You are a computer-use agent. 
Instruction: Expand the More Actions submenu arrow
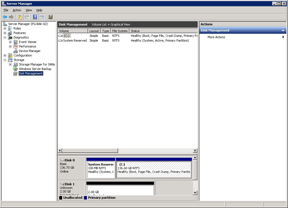tap(283, 37)
